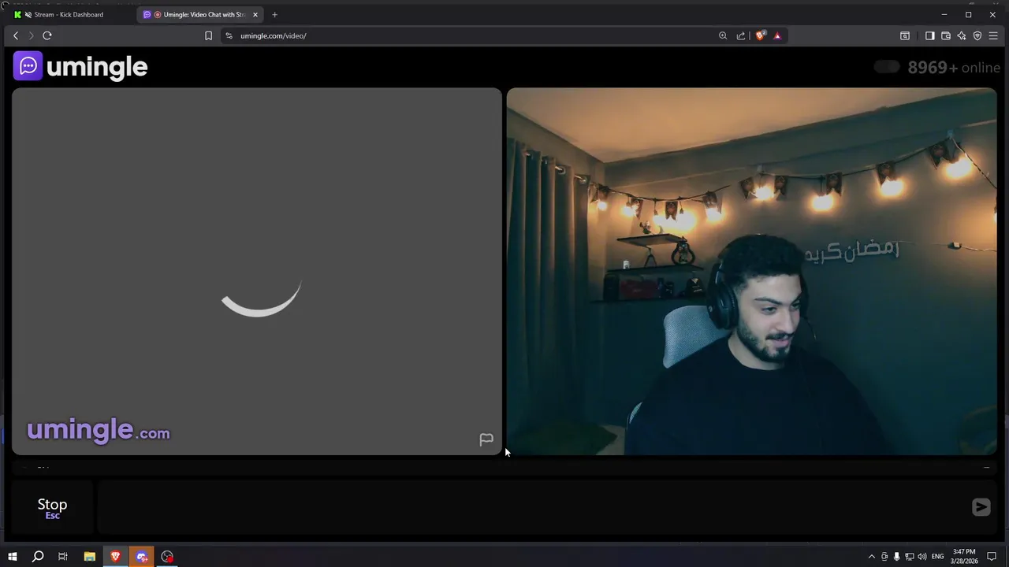Open the Windows notification center
This screenshot has height=567, width=1009.
pyautogui.click(x=992, y=557)
